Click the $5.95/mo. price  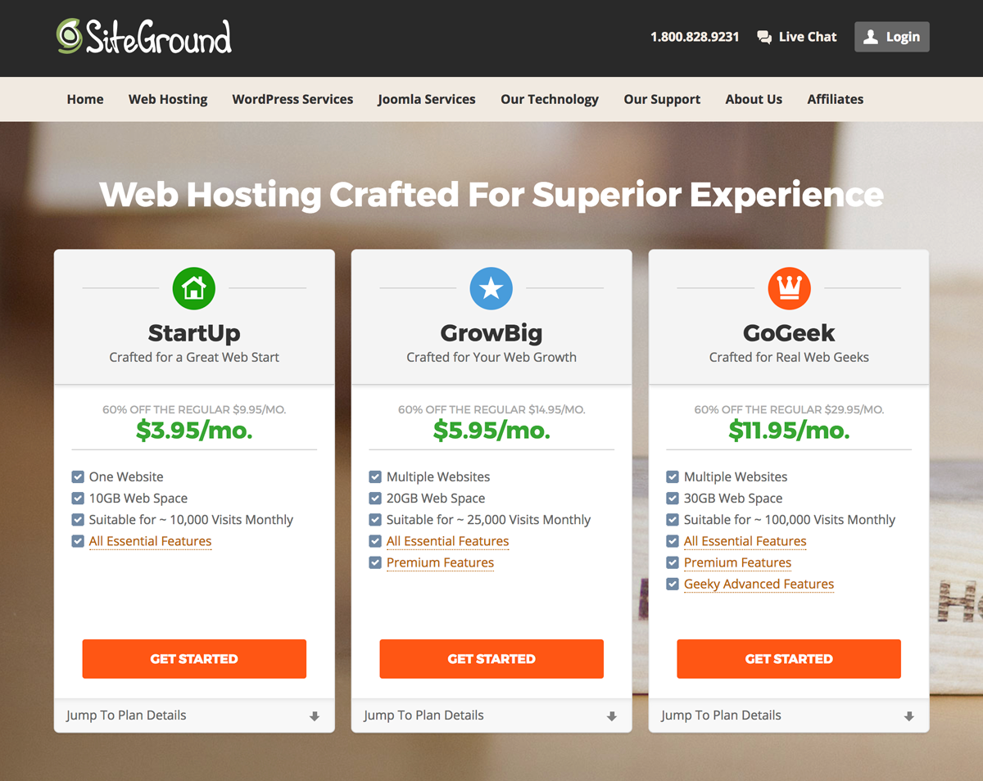(491, 431)
